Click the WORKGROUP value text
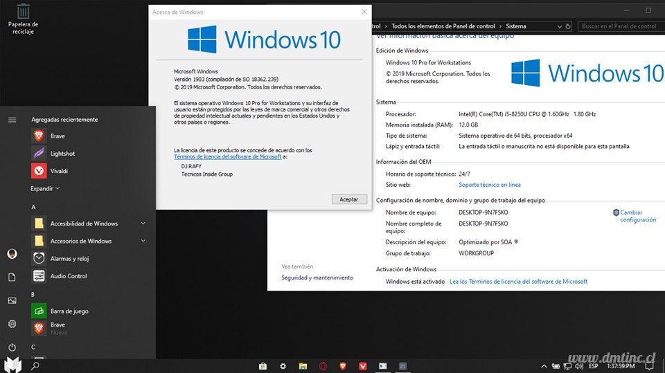 click(x=477, y=253)
